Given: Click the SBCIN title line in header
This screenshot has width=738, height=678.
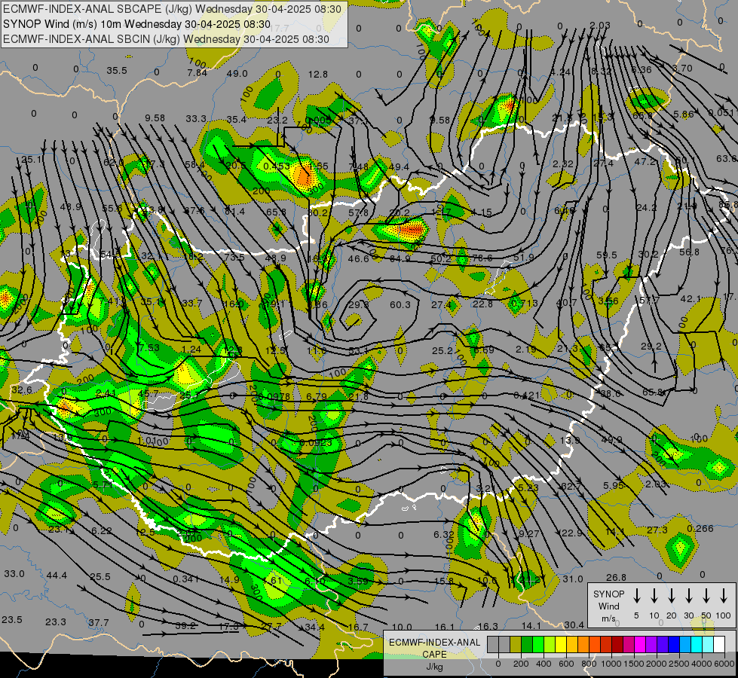Looking at the screenshot, I should 166,39.
